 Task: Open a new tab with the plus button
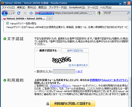pos(50,19)
